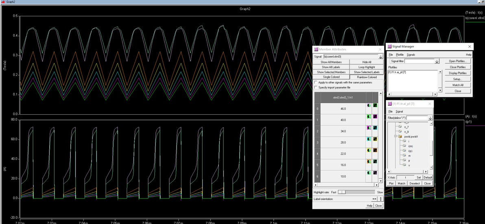This screenshot has width=485, height=224.
Task: Select the n_7 signal icon in plotfile tree
Action: click(400, 127)
